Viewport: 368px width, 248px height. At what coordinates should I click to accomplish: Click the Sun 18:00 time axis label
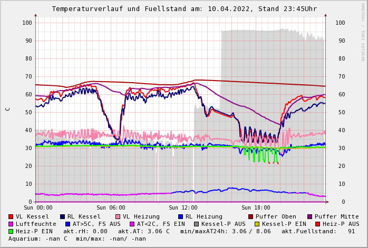pos(256,207)
